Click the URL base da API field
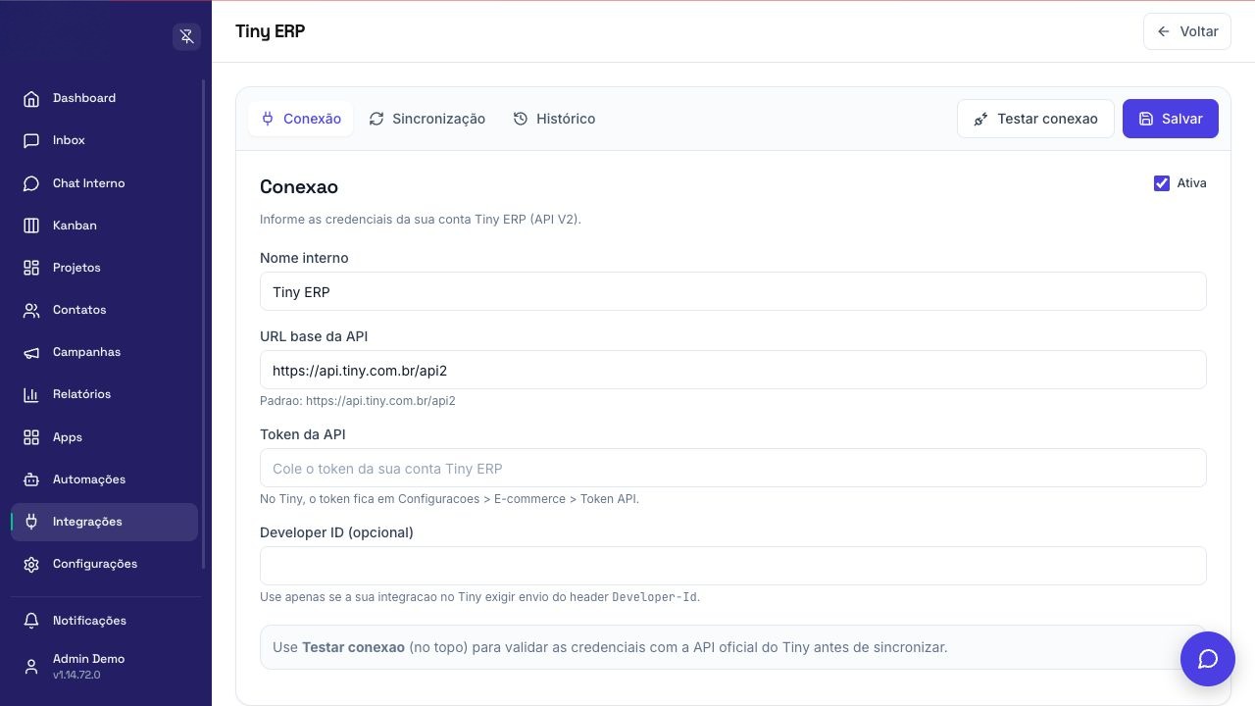Screen dimensions: 1255x706 (x=732, y=370)
